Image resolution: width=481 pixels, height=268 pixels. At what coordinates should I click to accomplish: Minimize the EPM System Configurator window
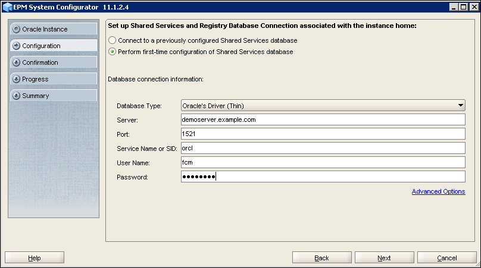(x=454, y=7)
